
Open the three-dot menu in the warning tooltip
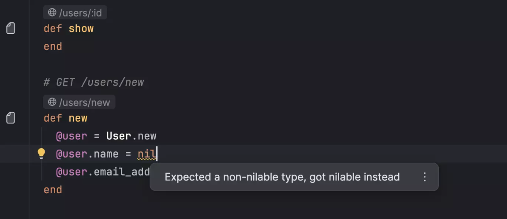424,177
